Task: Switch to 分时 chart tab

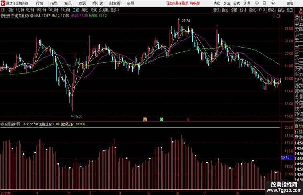Action: click(10, 10)
